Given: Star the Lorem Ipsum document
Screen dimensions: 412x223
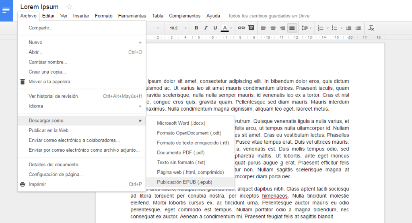Looking at the screenshot, I should coord(69,7).
